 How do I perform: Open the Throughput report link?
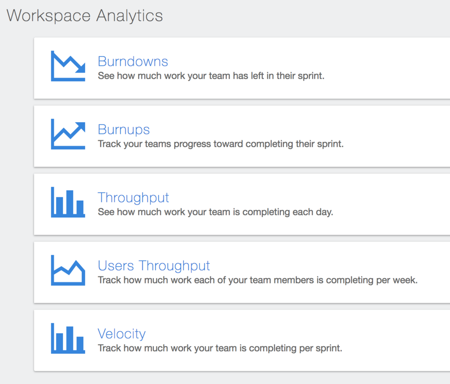pos(134,198)
